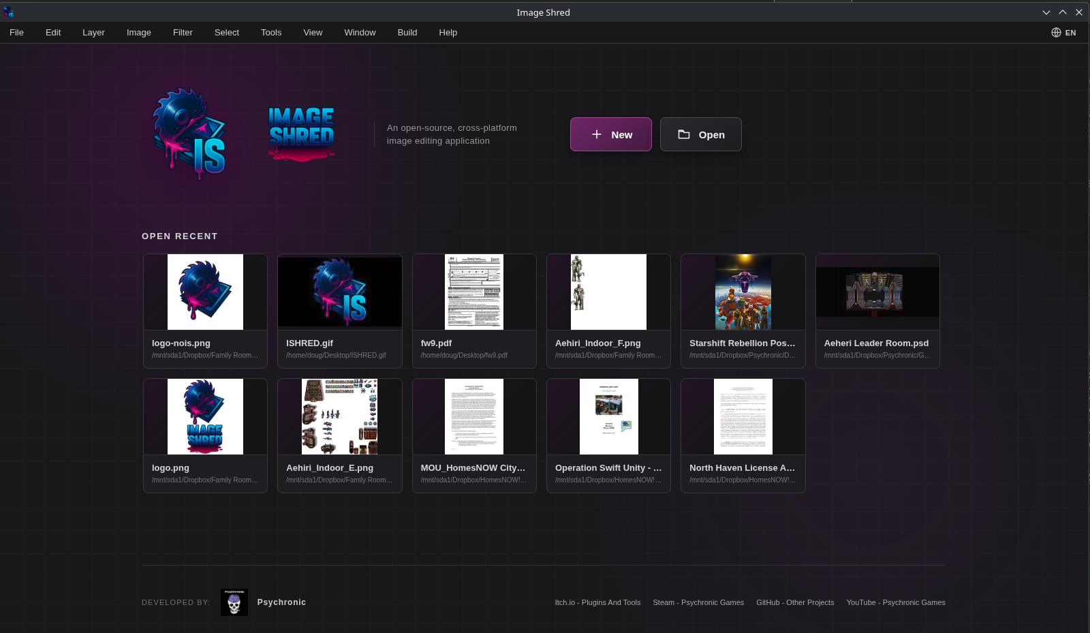Viewport: 1090px width, 633px height.
Task: Open the Image menu
Action: pyautogui.click(x=139, y=33)
